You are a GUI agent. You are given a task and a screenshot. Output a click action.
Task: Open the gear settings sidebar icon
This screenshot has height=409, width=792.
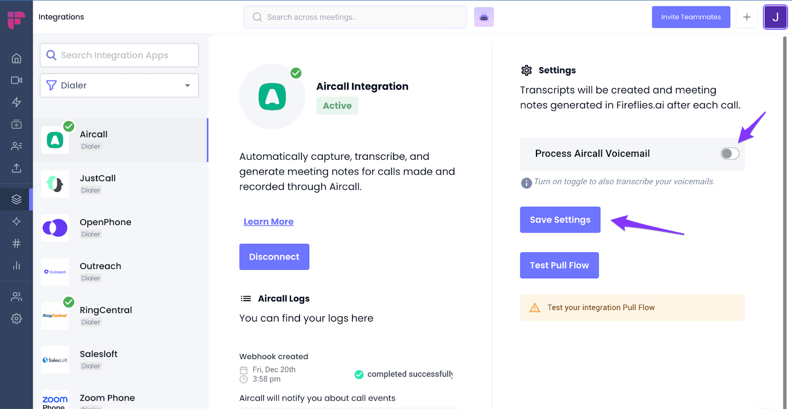pyautogui.click(x=16, y=318)
